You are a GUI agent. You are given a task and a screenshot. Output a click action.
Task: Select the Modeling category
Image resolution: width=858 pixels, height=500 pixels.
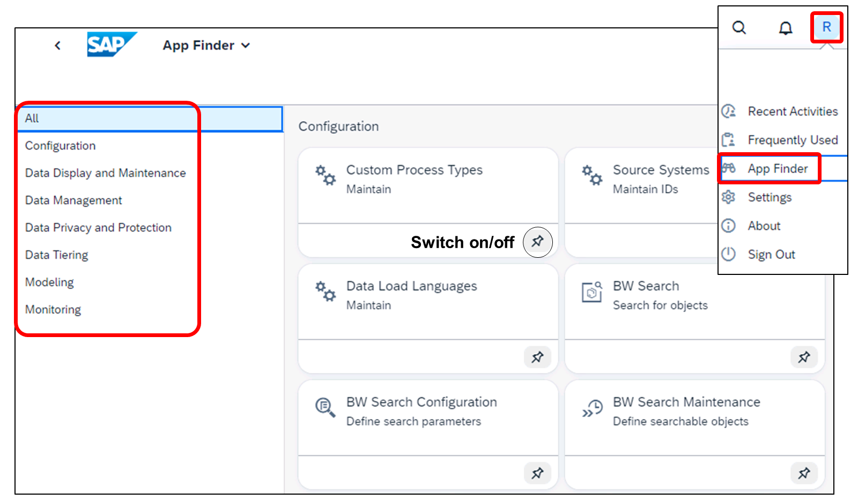[x=49, y=282]
